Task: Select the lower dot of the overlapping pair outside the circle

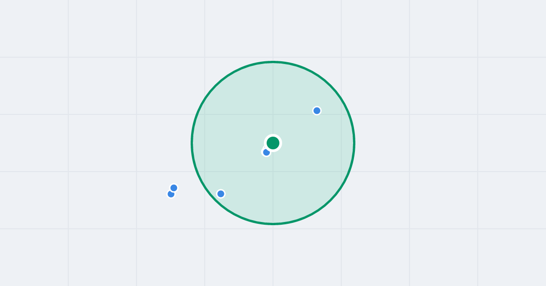Action: click(x=171, y=194)
